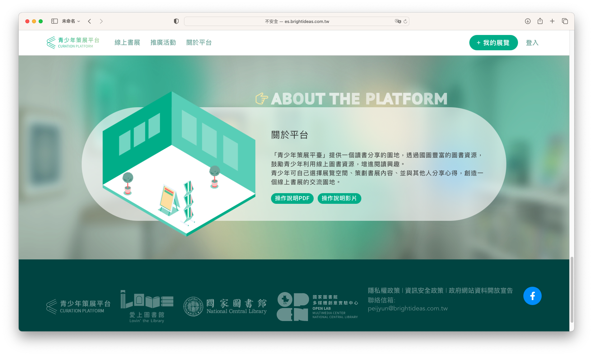Click the Share icon in Safari toolbar
This screenshot has height=356, width=593.
tap(540, 21)
